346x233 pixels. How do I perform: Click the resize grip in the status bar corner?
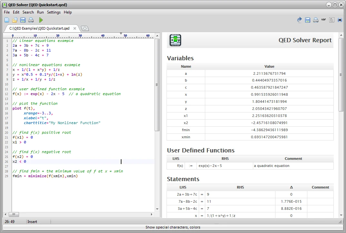[x=341, y=221]
